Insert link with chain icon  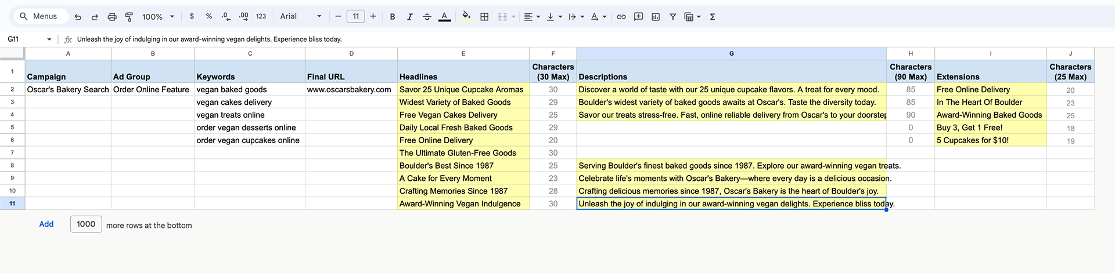621,17
